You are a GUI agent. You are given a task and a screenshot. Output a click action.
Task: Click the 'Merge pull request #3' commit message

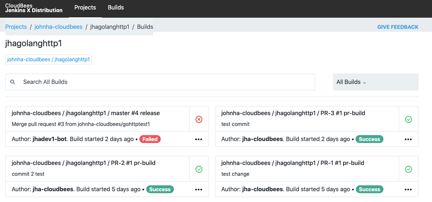pos(81,124)
